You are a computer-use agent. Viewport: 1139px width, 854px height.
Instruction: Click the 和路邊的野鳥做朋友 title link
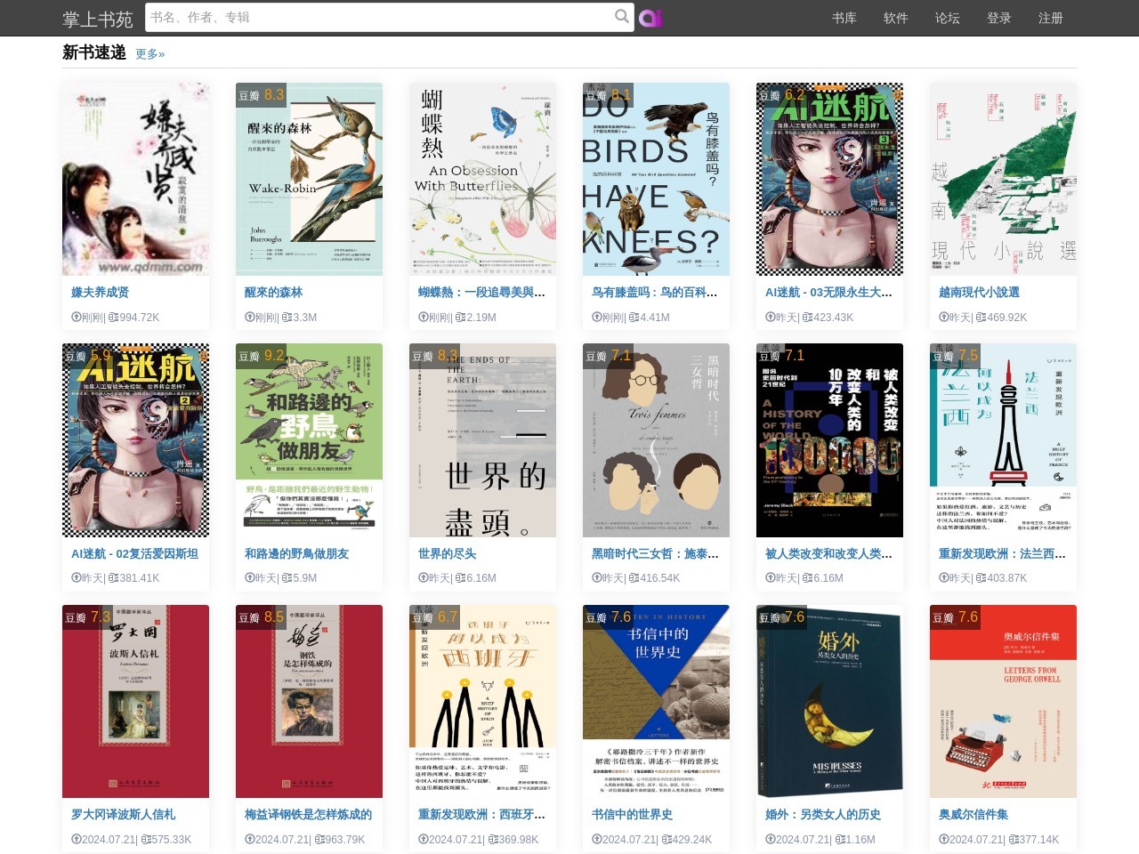tap(296, 553)
